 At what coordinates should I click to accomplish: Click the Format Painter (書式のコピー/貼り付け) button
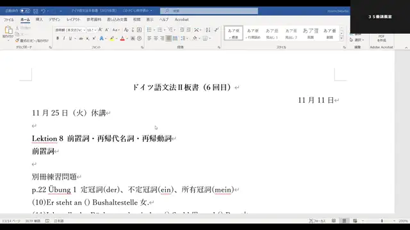pos(32,41)
